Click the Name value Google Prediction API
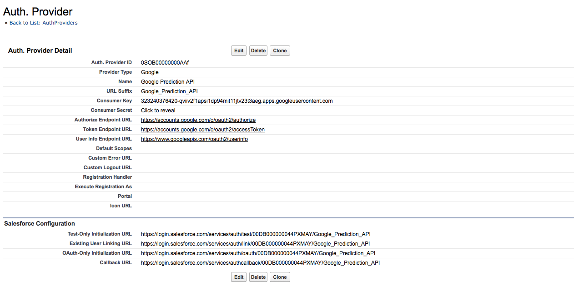574x297 pixels. [x=168, y=82]
